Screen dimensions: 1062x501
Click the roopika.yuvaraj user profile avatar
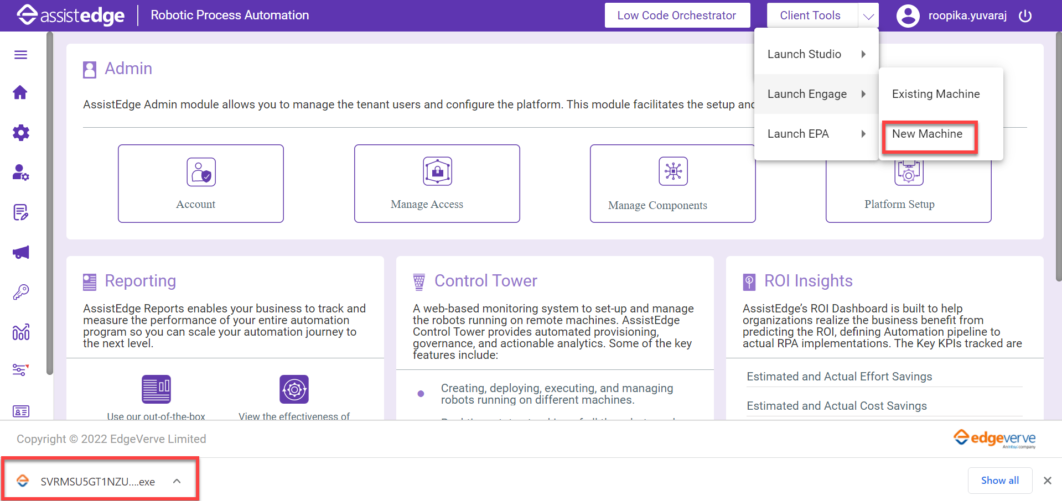908,15
